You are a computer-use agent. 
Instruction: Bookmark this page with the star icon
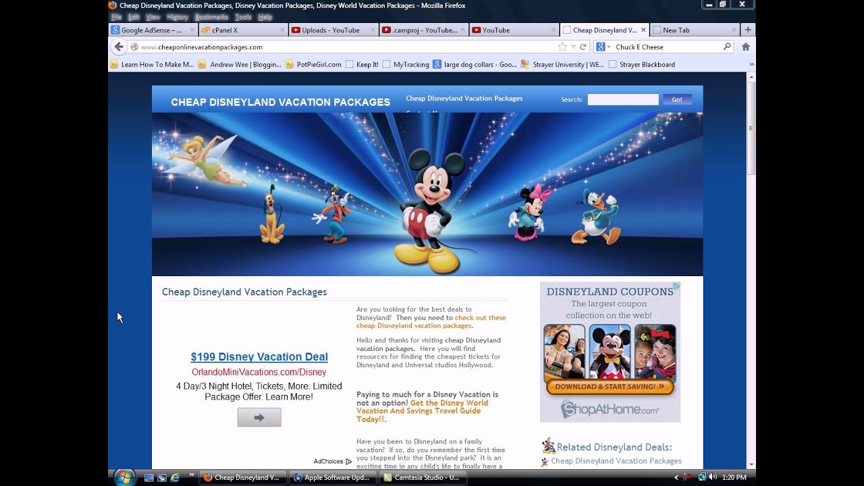(562, 47)
